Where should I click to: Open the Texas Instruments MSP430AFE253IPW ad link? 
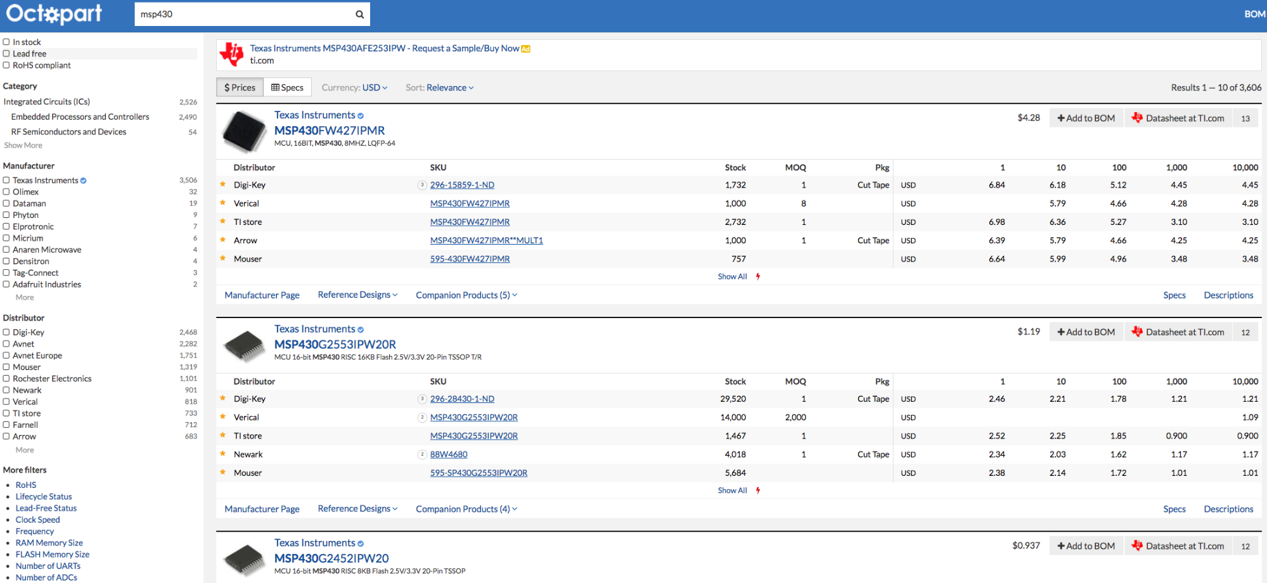385,48
